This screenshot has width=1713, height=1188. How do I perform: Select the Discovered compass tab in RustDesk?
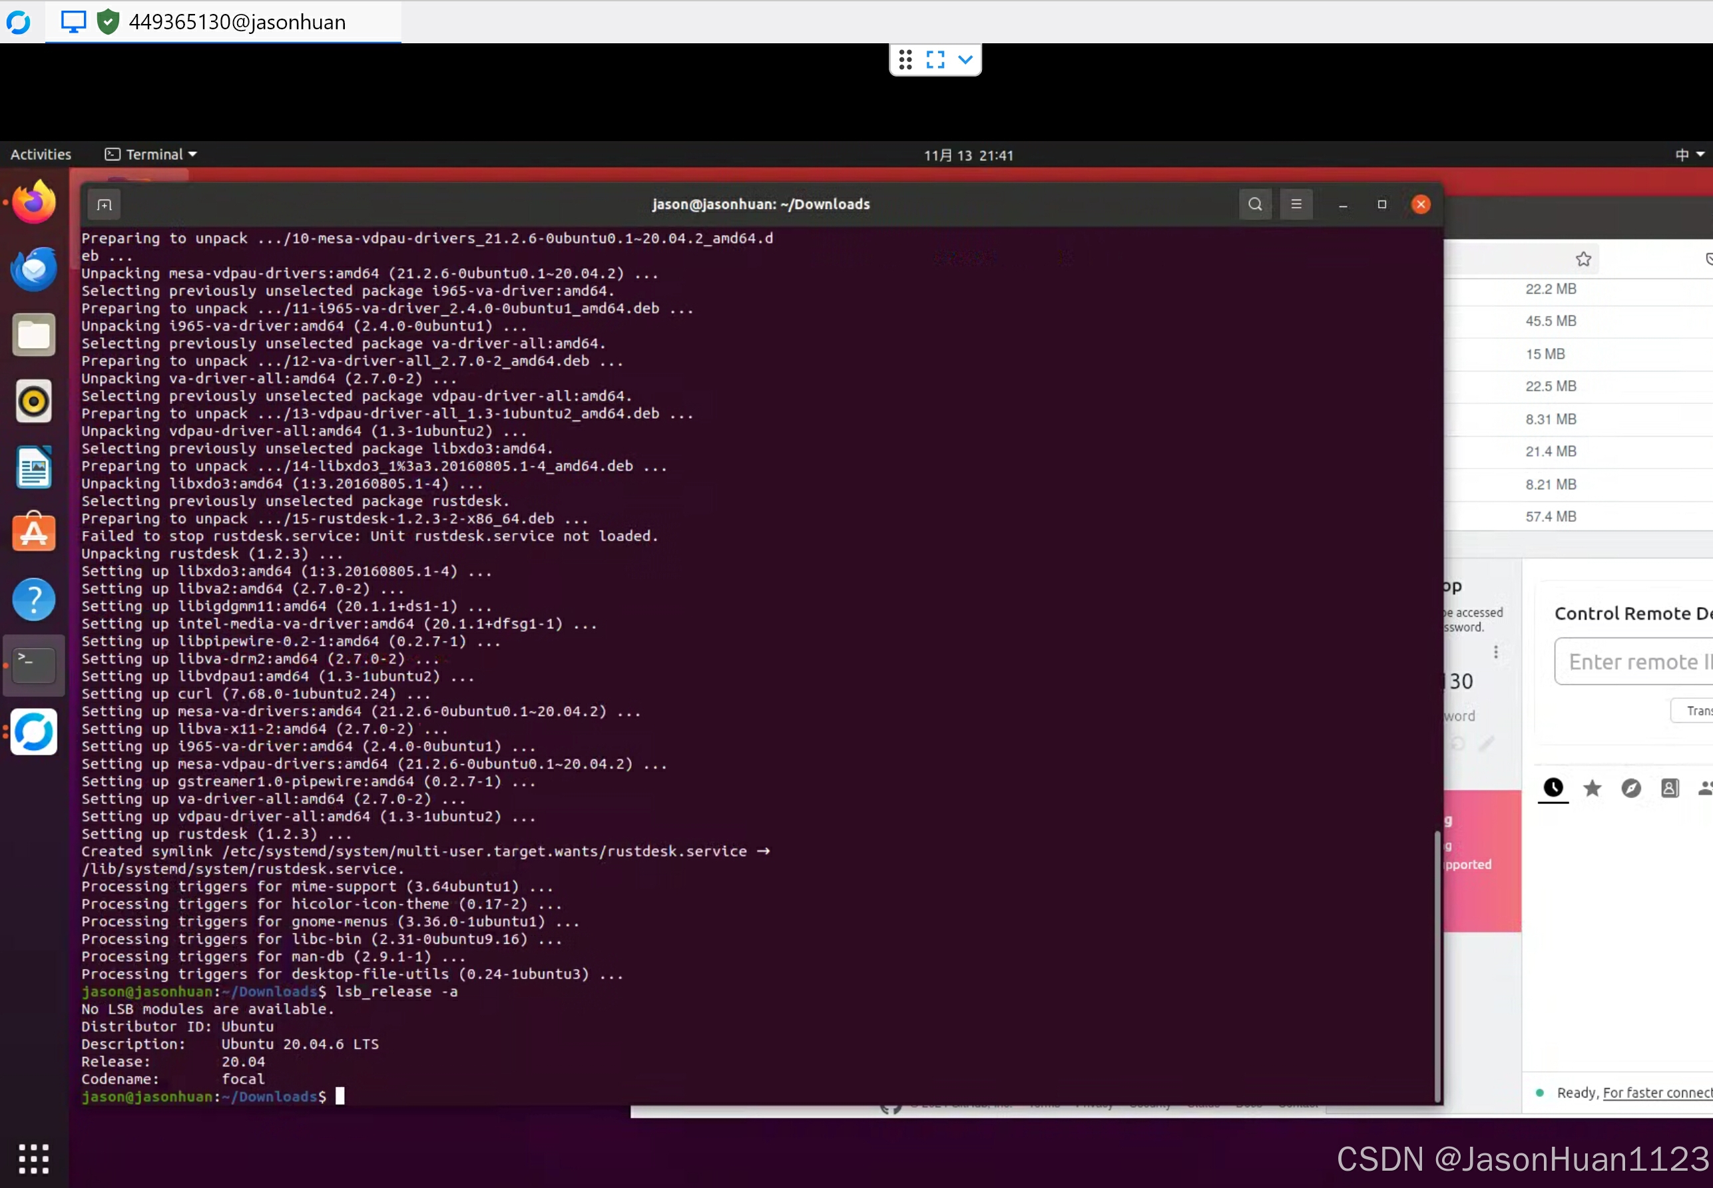[x=1630, y=787]
